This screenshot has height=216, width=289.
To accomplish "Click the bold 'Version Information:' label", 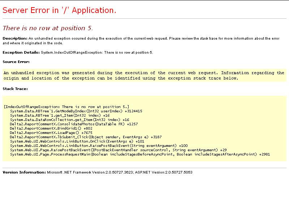I will pyautogui.click(x=24, y=172).
